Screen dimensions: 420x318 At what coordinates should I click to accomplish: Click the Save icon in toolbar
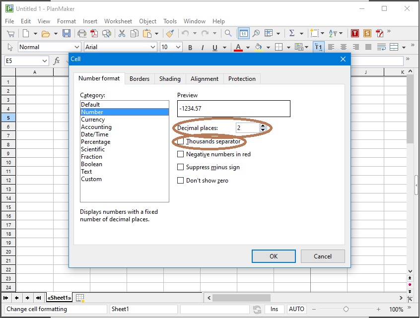[67, 33]
